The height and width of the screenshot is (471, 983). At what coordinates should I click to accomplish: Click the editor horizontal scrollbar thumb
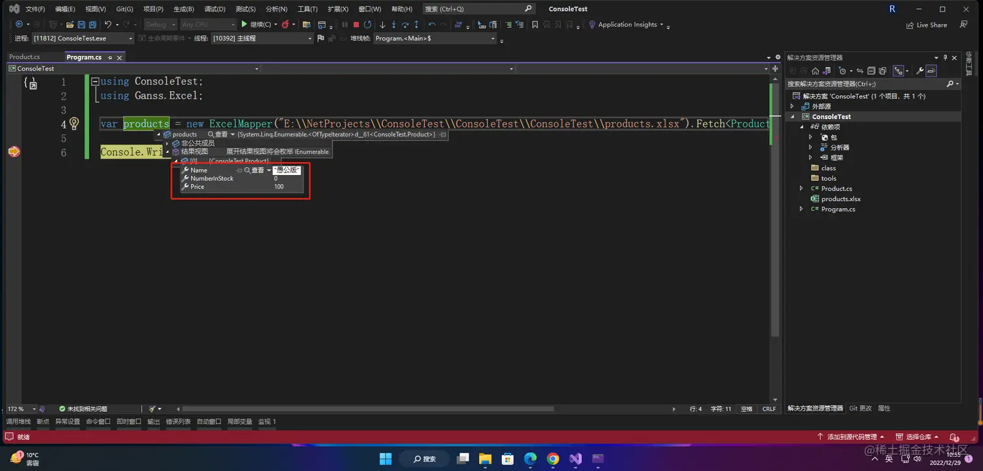pyautogui.click(x=368, y=409)
